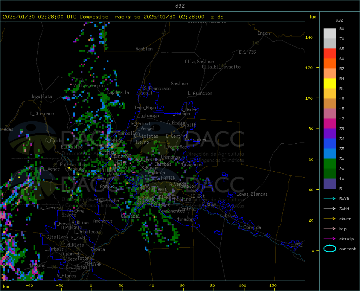Click the white 30HM arrow legend icon

[x=330, y=209]
